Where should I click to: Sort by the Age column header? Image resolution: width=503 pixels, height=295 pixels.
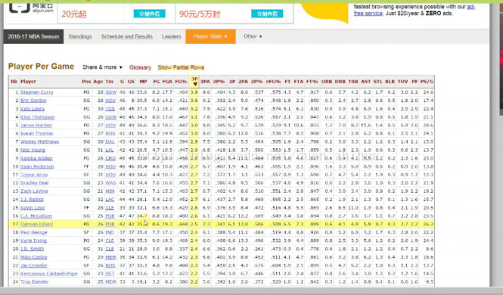(98, 82)
